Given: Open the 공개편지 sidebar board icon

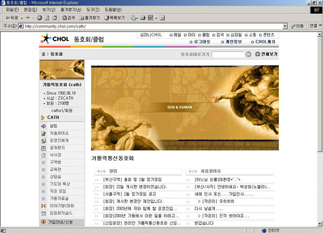Looking at the screenshot, I should coord(43,148).
